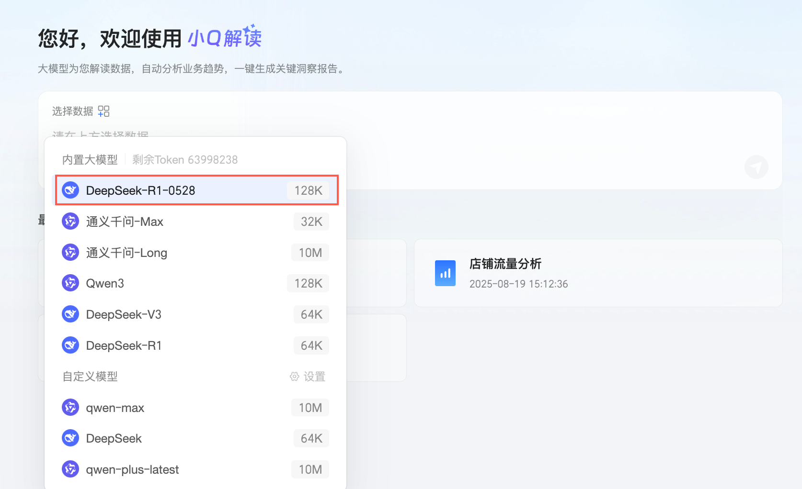
Task: Pick the 通义千问-Long model
Action: point(195,253)
